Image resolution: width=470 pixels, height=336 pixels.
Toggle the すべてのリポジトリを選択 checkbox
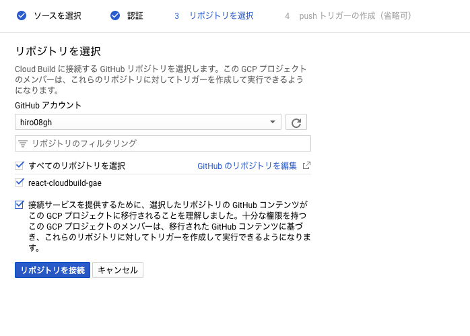(20, 166)
